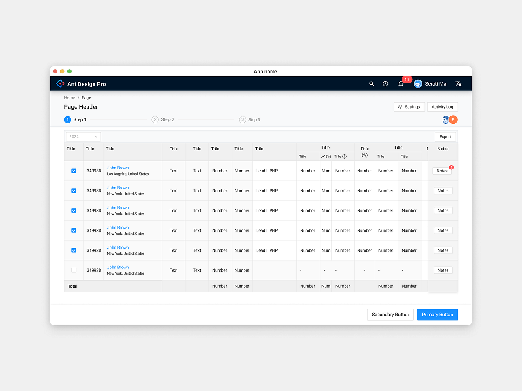Go to Step 2 label
Screen dimensions: 522x391
(167, 119)
